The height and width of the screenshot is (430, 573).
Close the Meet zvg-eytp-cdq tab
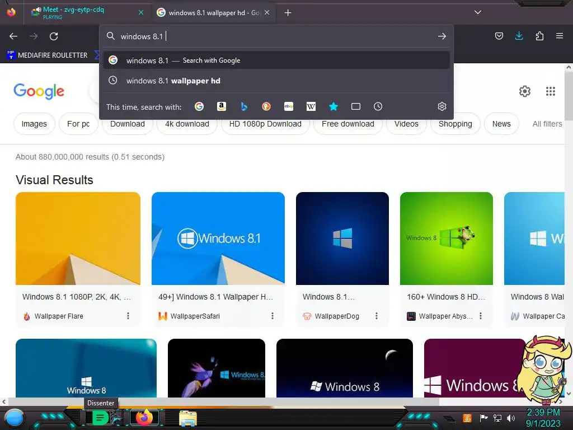141,12
